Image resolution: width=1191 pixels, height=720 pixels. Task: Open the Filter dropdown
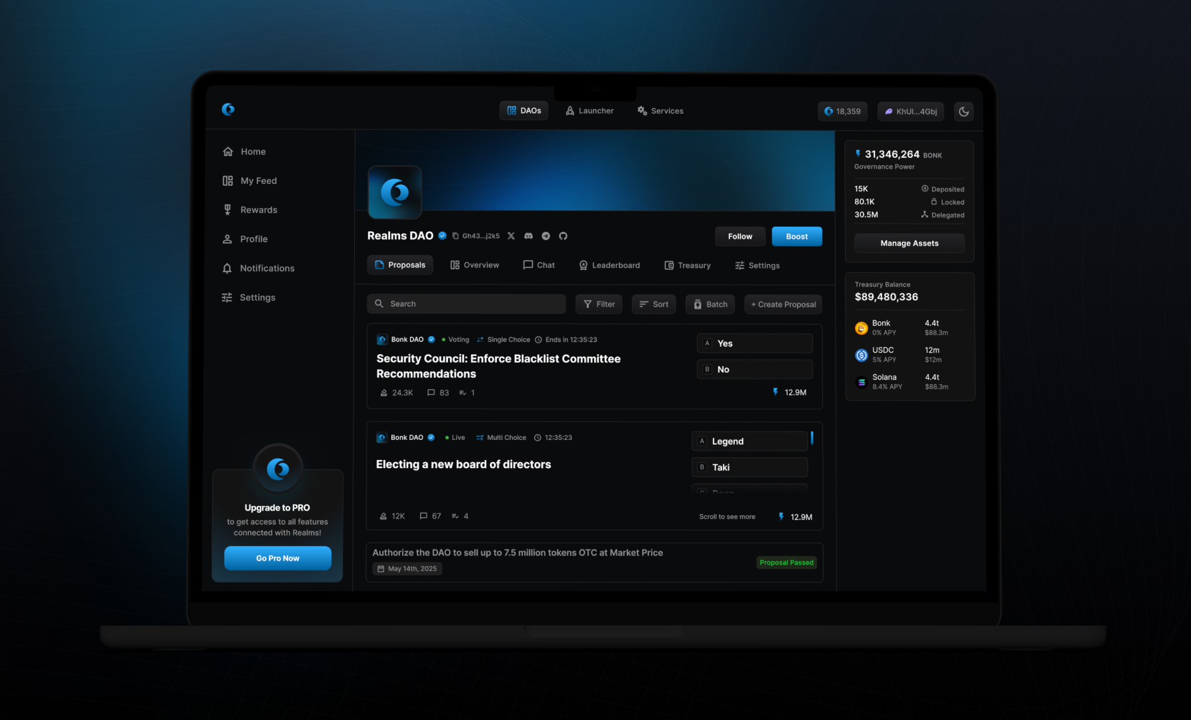pos(599,304)
